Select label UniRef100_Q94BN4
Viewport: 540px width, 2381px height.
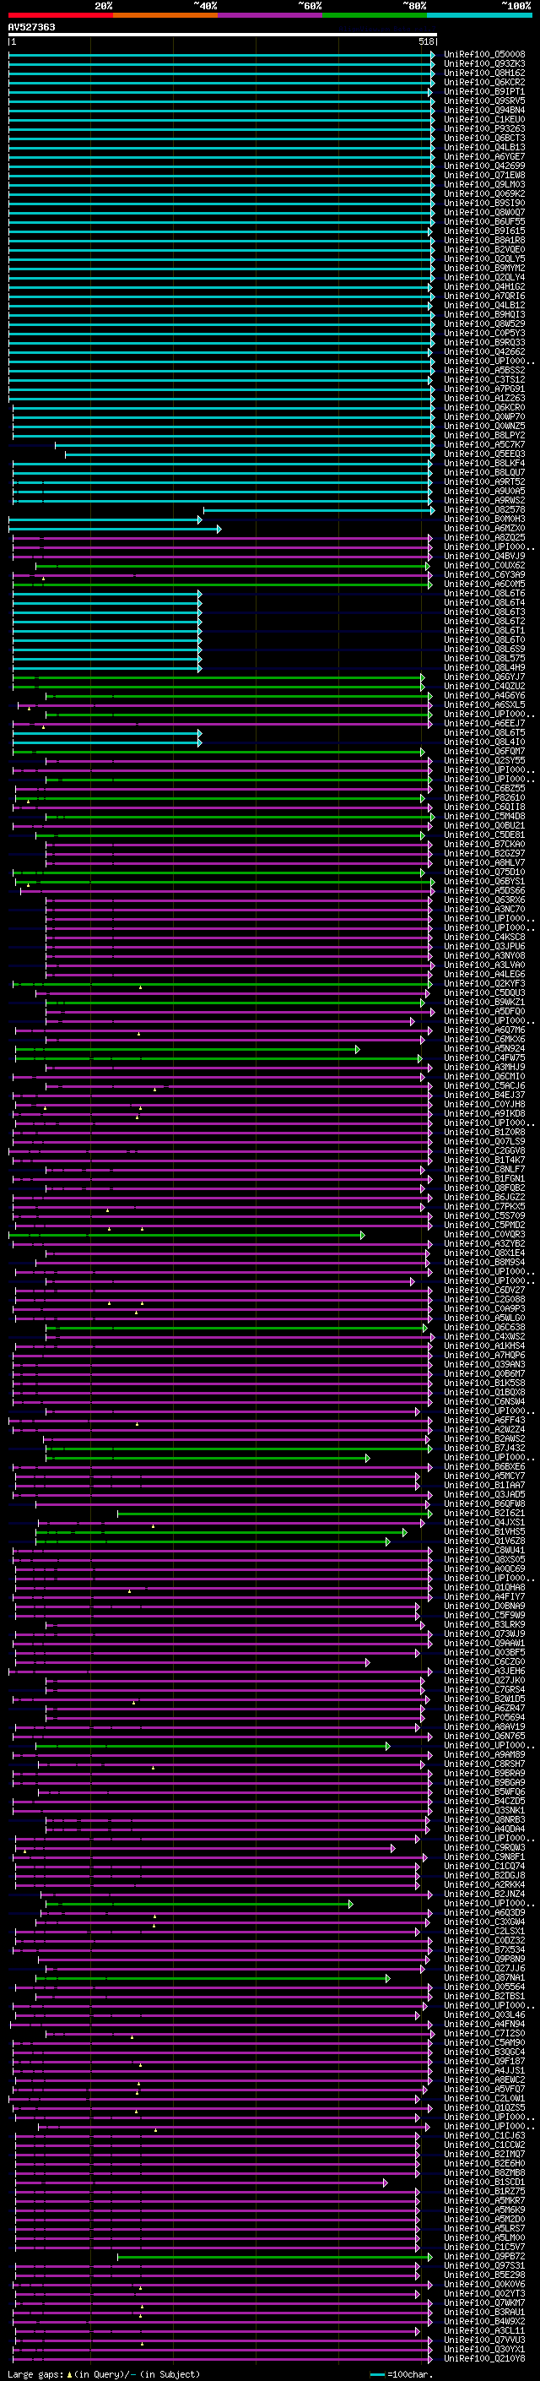tap(484, 110)
